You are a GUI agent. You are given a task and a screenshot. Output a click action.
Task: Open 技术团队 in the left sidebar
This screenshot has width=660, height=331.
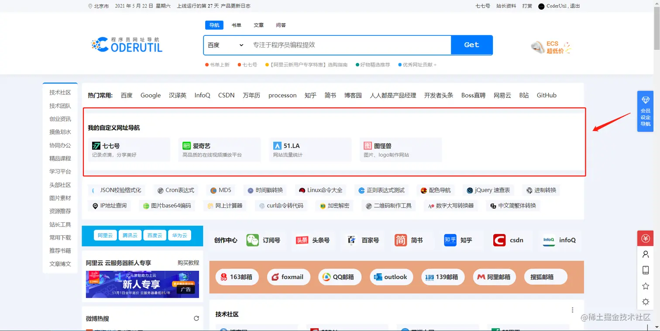coord(60,106)
